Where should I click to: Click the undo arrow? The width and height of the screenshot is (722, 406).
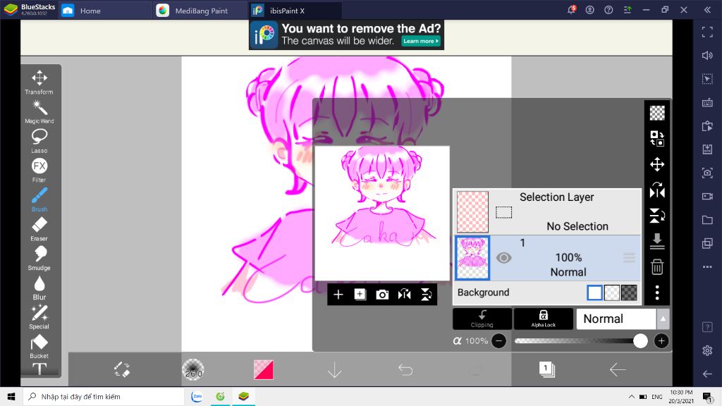tap(405, 369)
